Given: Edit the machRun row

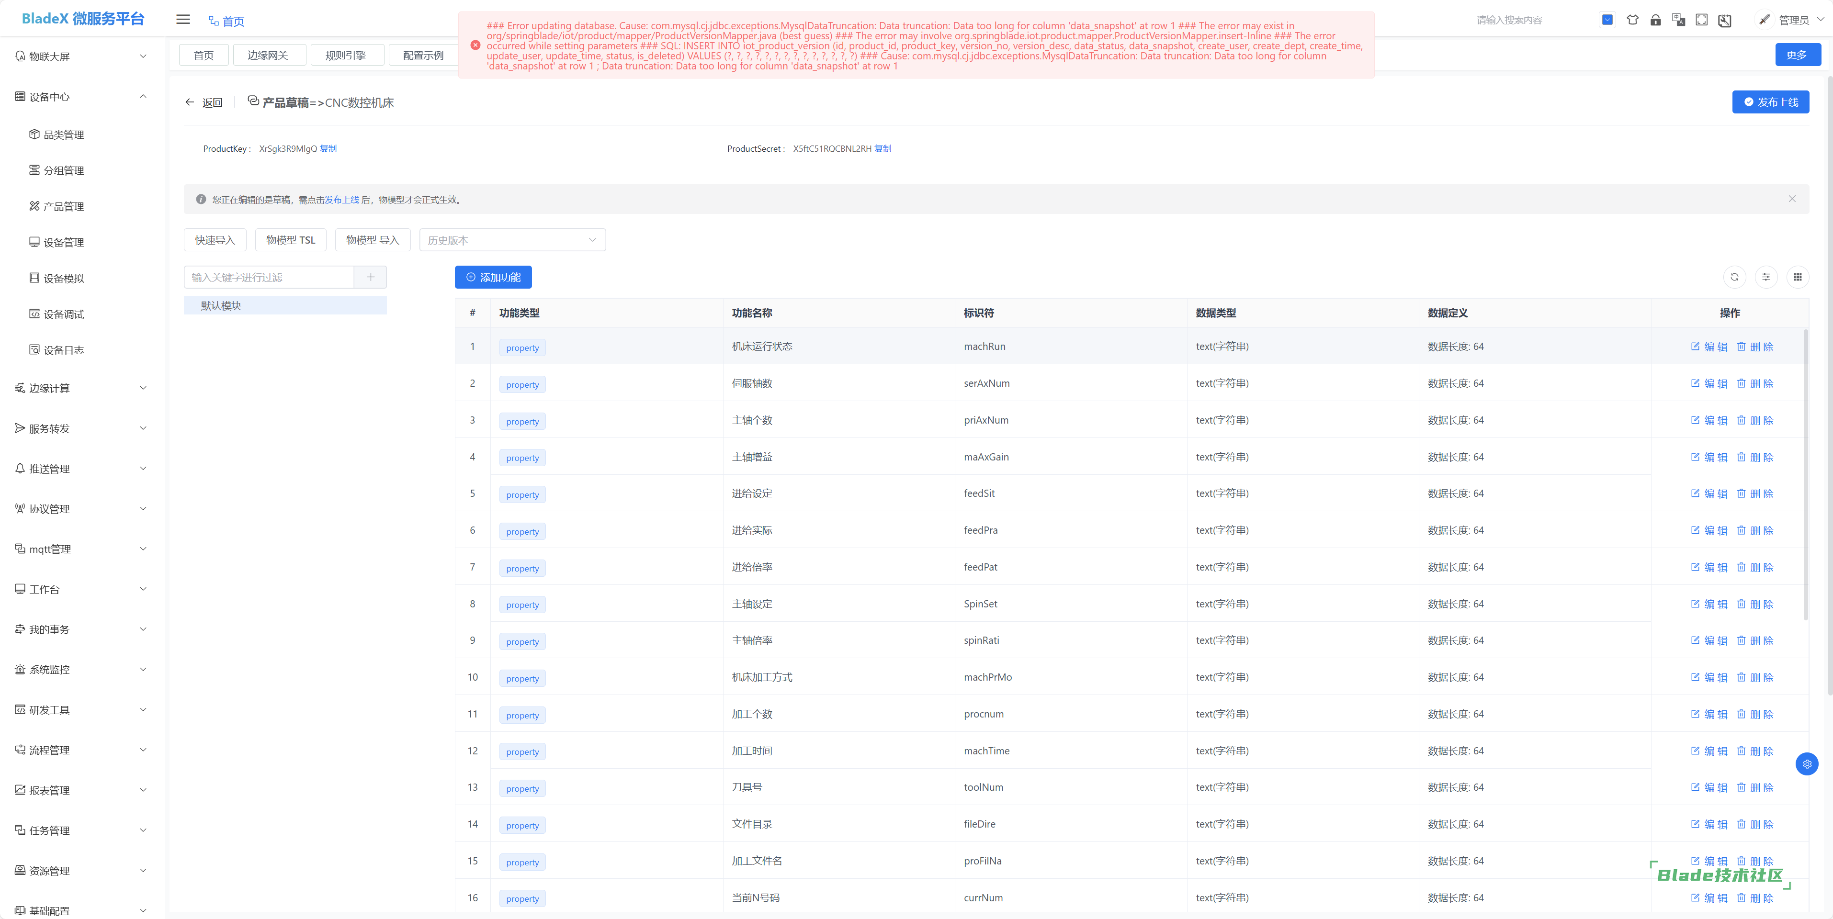Looking at the screenshot, I should coord(1709,347).
